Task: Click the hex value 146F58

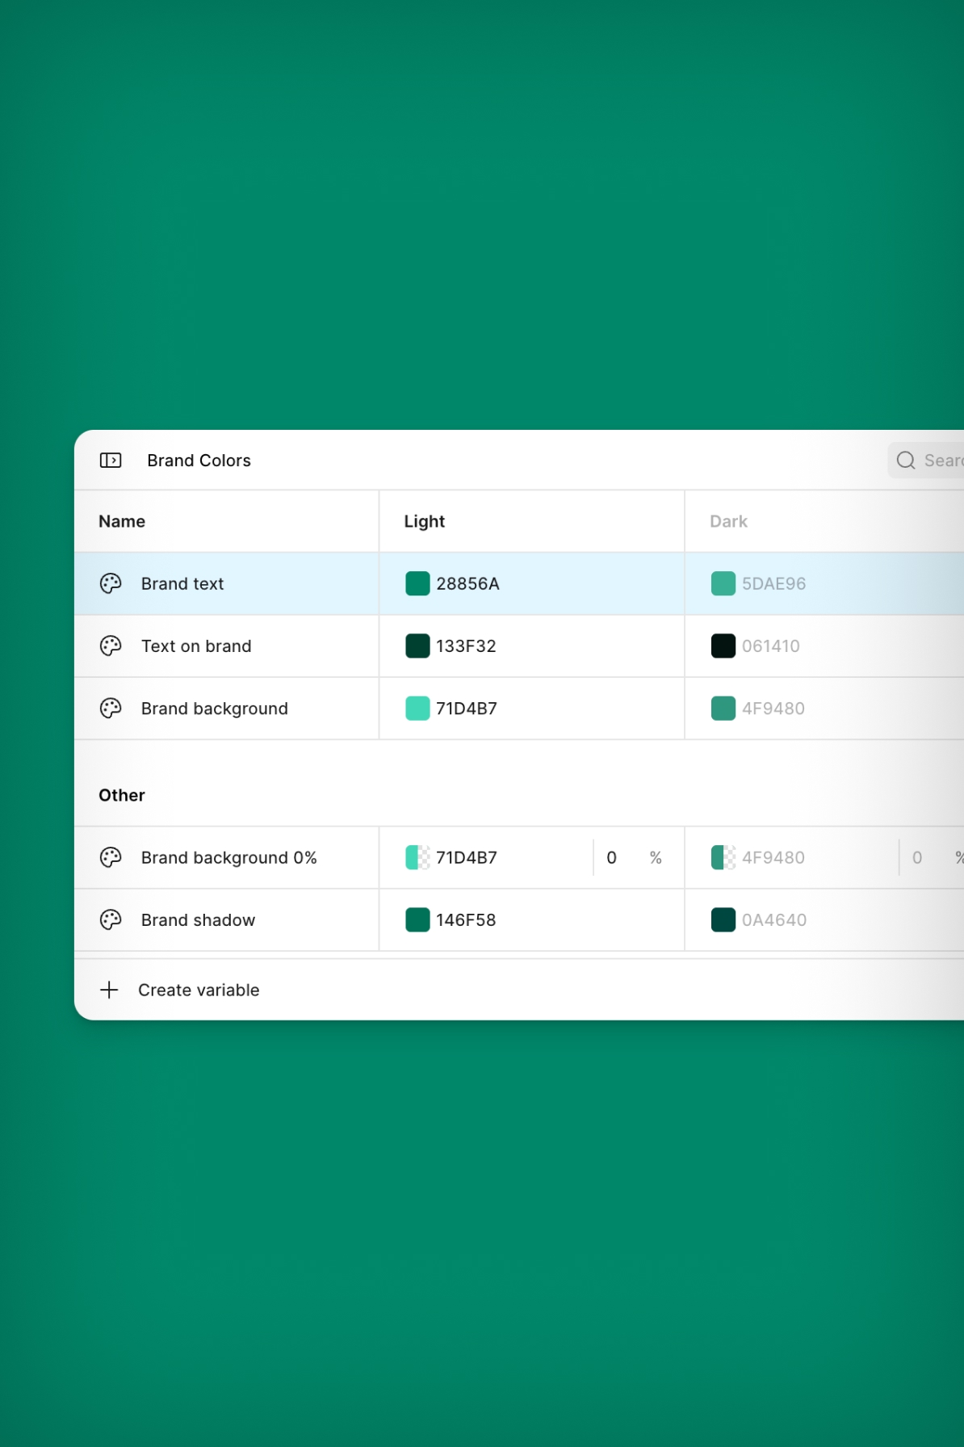Action: pyautogui.click(x=466, y=920)
